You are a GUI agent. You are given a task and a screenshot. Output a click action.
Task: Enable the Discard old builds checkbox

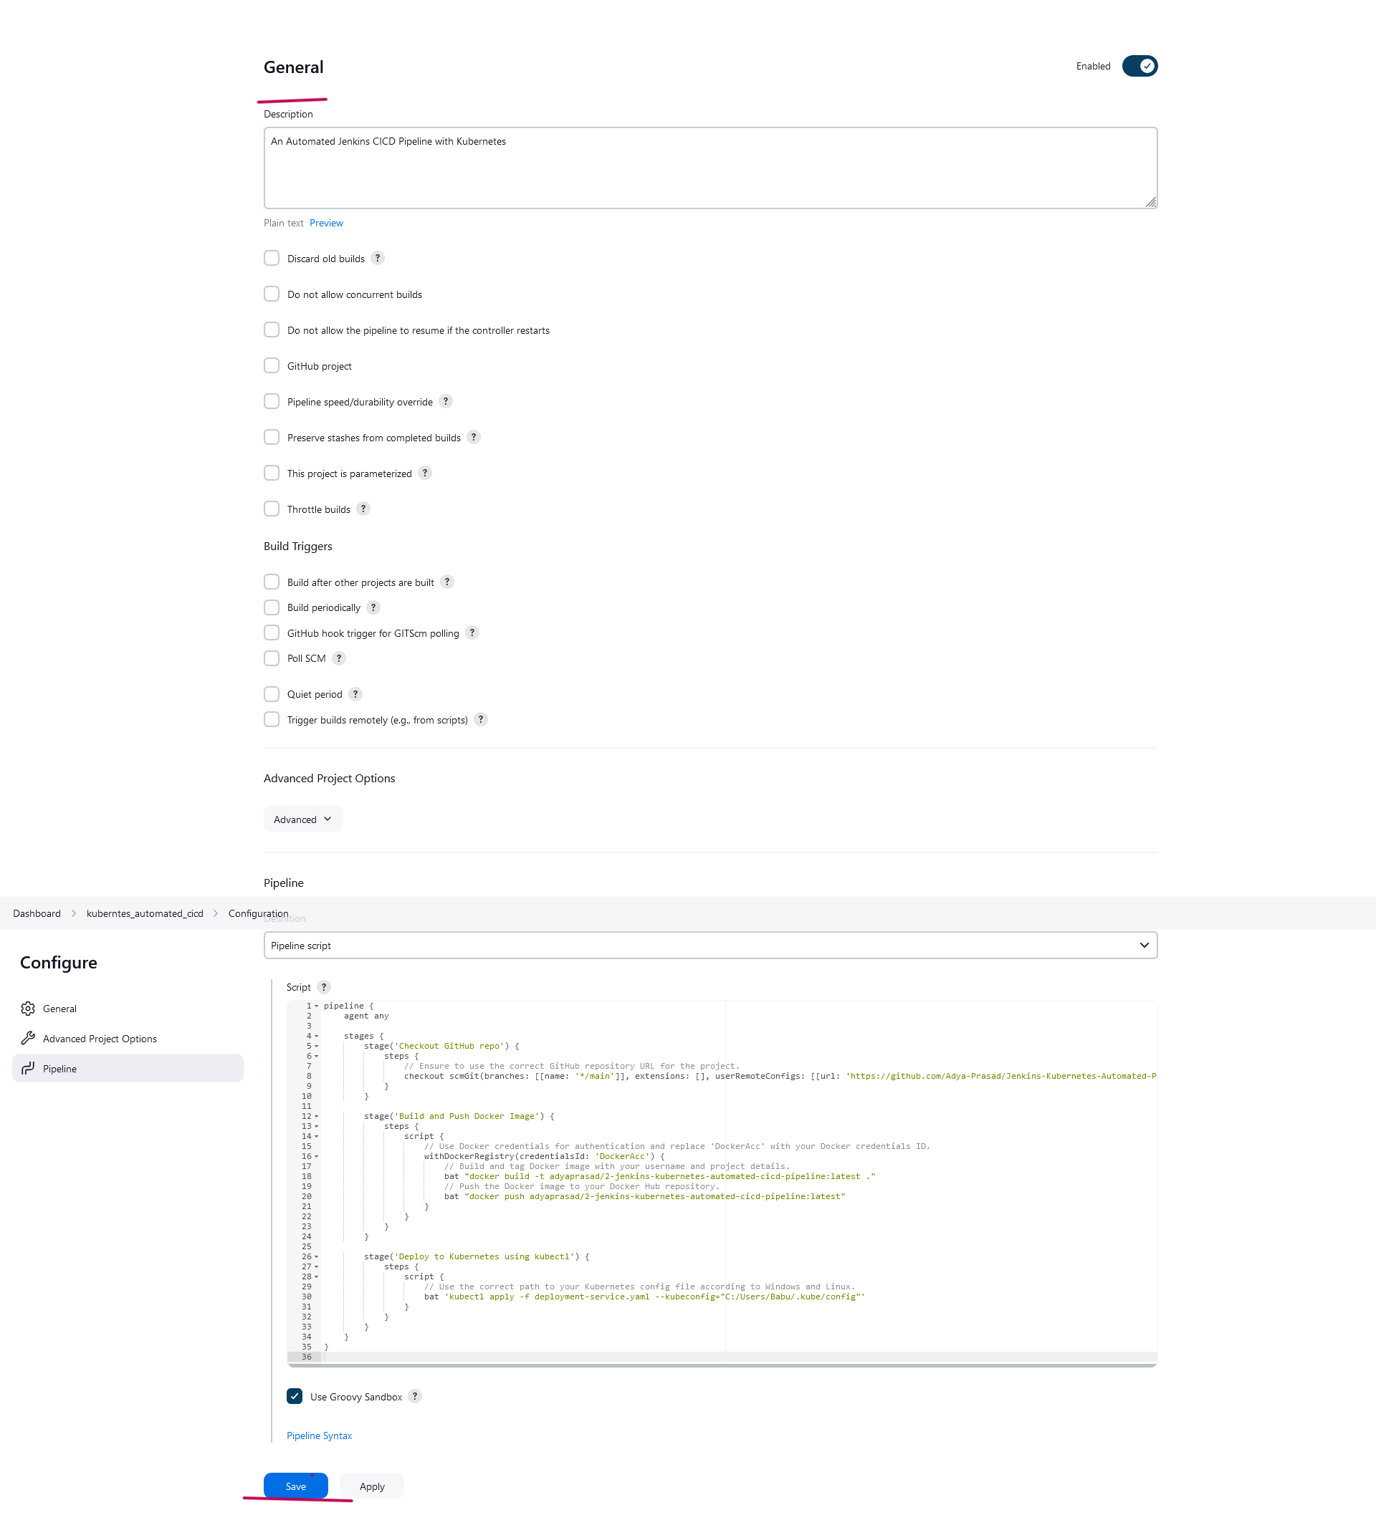271,257
